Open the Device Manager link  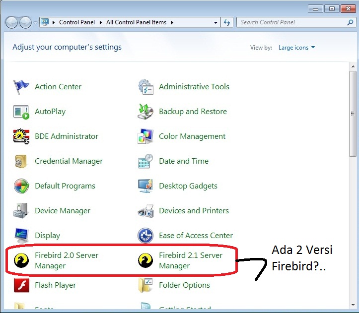click(x=63, y=211)
